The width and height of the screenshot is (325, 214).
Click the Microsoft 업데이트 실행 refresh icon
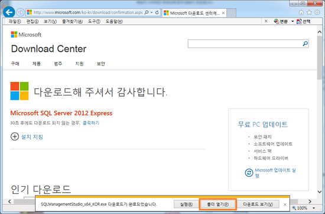(249, 173)
